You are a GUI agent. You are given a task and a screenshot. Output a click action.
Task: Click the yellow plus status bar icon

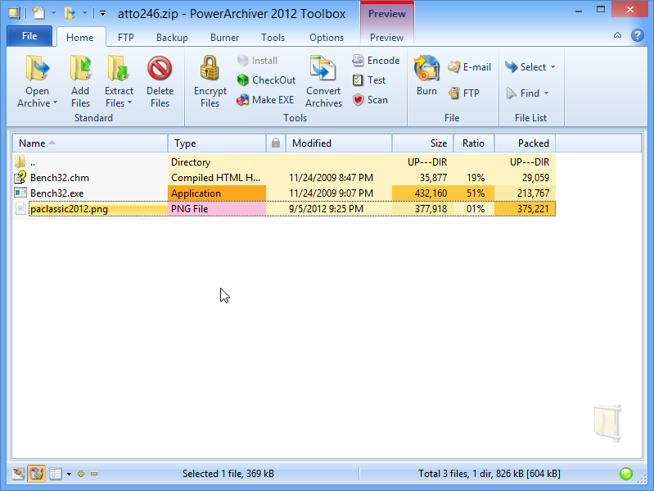click(81, 474)
